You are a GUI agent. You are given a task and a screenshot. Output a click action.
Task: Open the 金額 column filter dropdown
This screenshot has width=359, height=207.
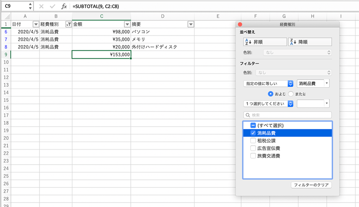(127, 24)
